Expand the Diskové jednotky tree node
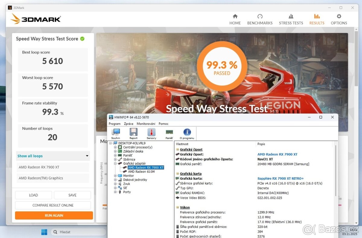 [x=116, y=180]
